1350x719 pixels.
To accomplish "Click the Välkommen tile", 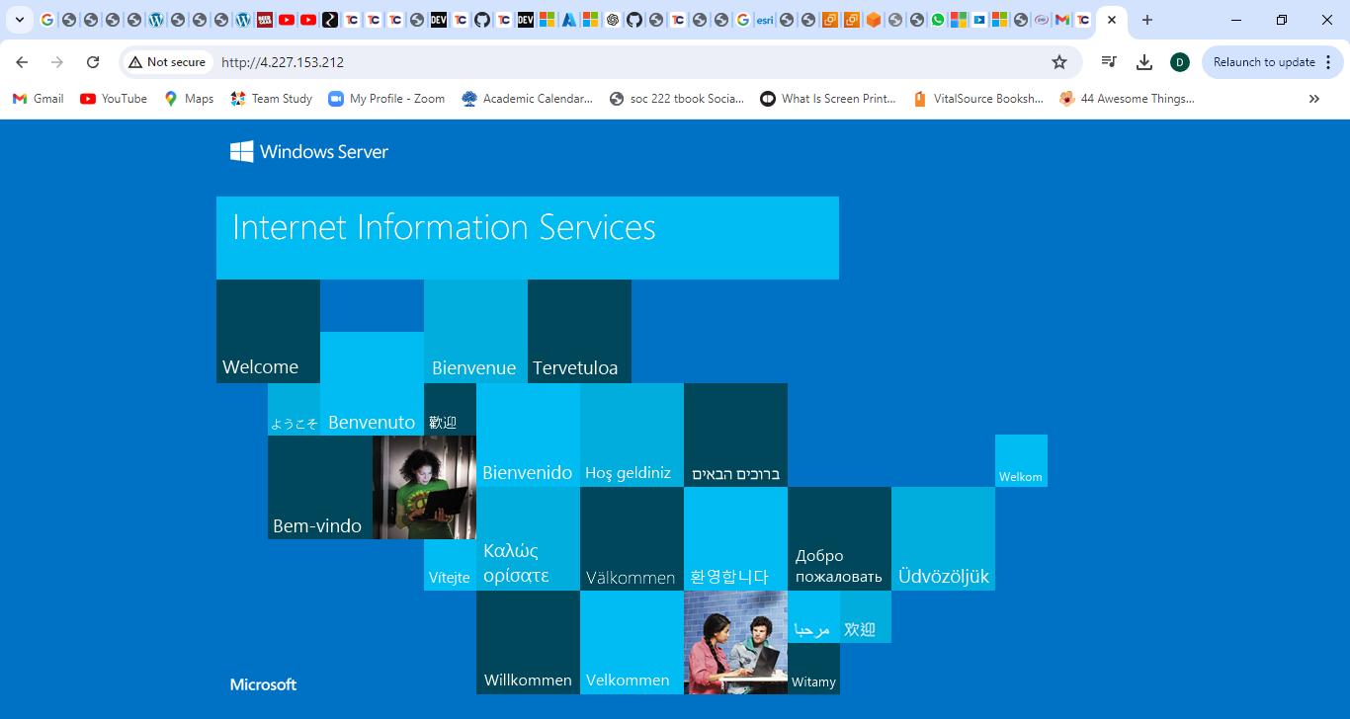I will coord(632,538).
